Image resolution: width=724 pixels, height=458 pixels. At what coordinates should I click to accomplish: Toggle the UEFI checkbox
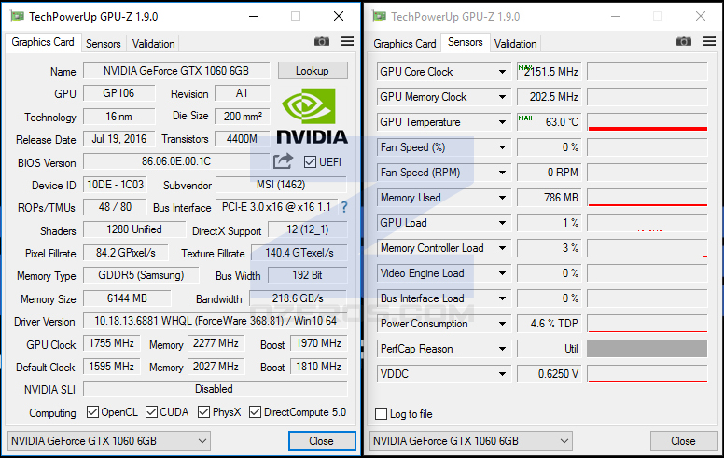[x=311, y=162]
